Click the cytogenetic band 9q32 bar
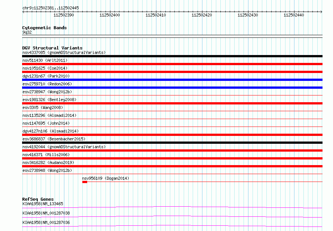333x231 pixels. pyautogui.click(x=172, y=36)
